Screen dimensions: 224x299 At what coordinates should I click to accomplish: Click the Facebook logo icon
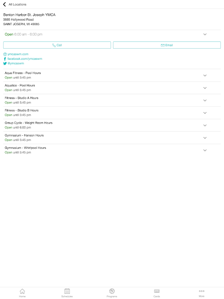(x=5, y=59)
